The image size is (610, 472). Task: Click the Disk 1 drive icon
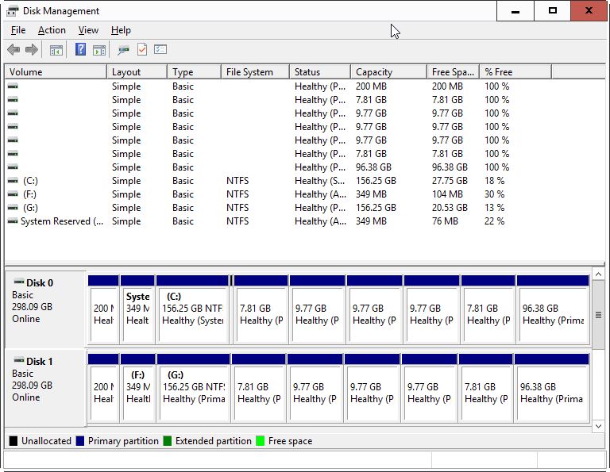click(x=19, y=360)
